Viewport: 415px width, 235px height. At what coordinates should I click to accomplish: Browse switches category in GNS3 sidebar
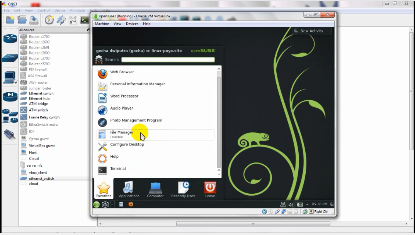click(x=10, y=57)
